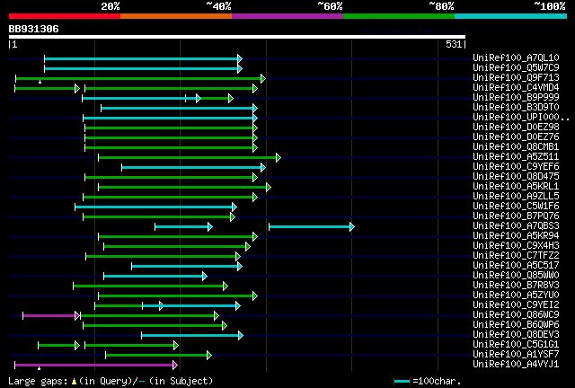This screenshot has width=575, height=388.
Task: Select the UniRef100_C5W1F6 label
Action: [516, 206]
